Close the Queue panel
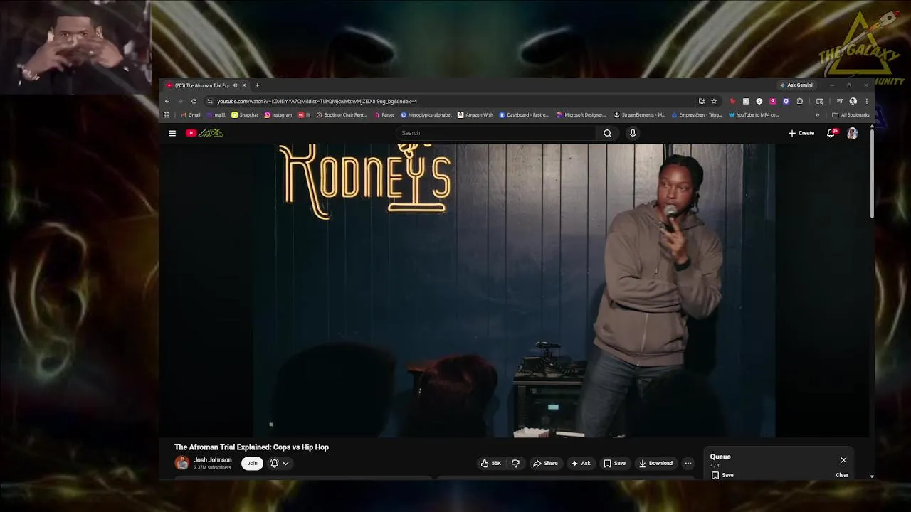This screenshot has height=512, width=911. pos(843,460)
